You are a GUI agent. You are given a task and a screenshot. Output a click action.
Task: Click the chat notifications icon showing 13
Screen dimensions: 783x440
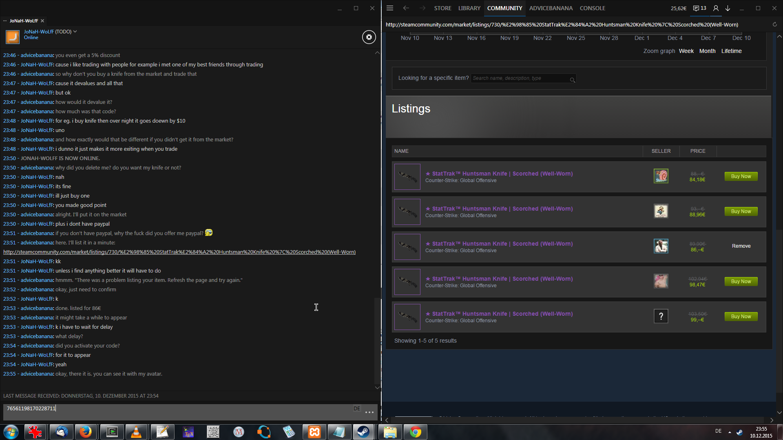click(x=699, y=8)
